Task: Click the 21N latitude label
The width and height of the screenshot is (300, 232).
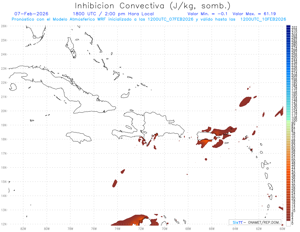Action: coord(3,97)
